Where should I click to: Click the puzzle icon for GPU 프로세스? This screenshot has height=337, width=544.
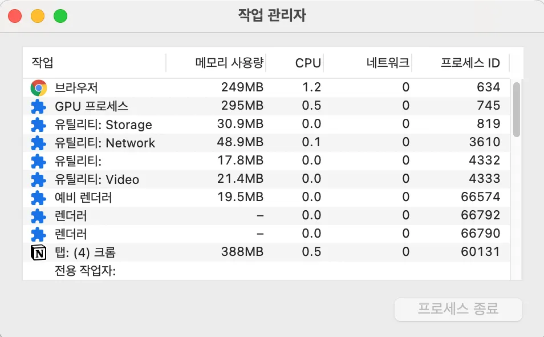[x=38, y=106]
